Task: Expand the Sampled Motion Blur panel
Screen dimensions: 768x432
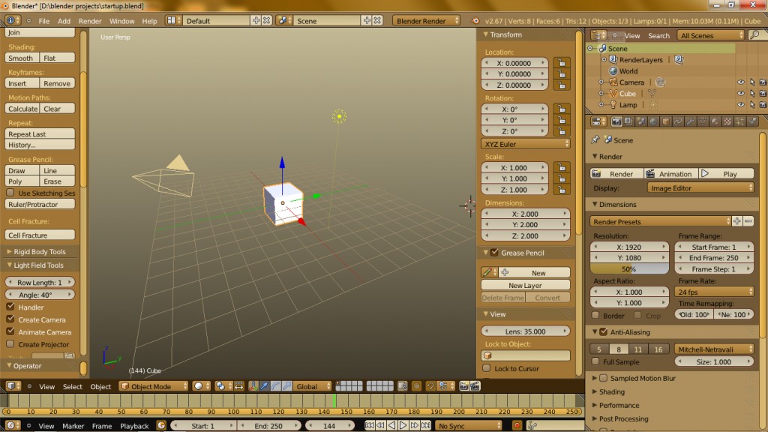Action: pos(595,378)
